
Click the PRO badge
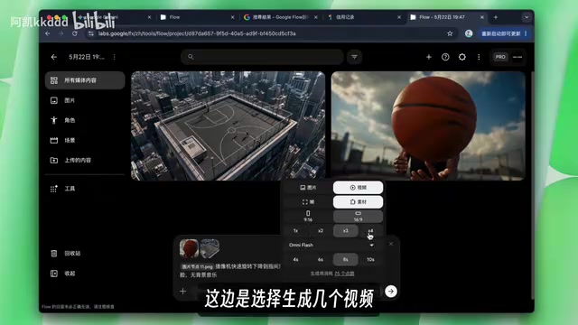point(500,57)
